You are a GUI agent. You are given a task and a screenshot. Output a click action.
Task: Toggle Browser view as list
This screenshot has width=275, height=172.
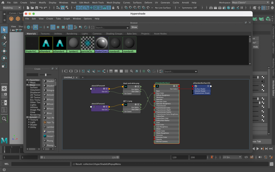coord(41,27)
